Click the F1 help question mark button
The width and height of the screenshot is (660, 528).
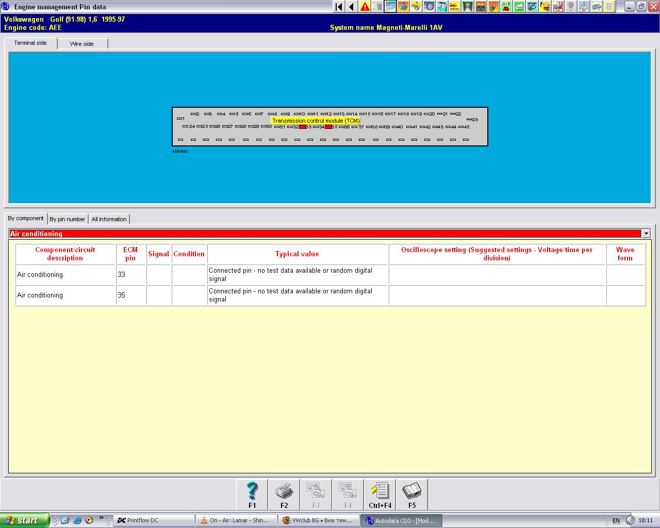pos(252,494)
